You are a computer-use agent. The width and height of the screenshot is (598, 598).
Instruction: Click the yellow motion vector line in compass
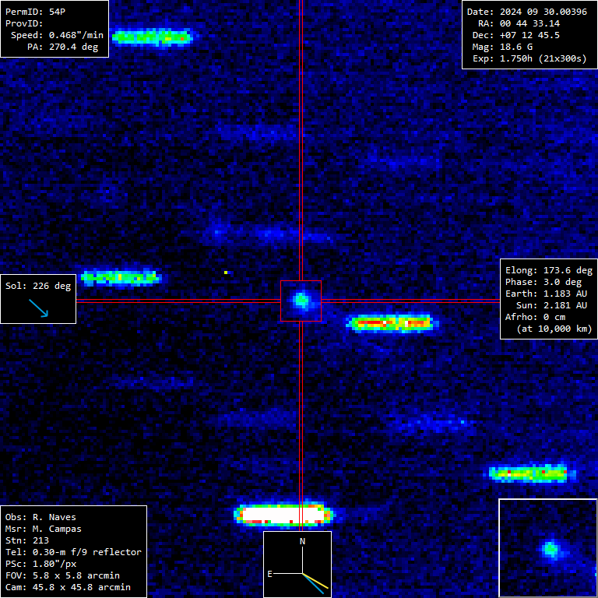[316, 581]
